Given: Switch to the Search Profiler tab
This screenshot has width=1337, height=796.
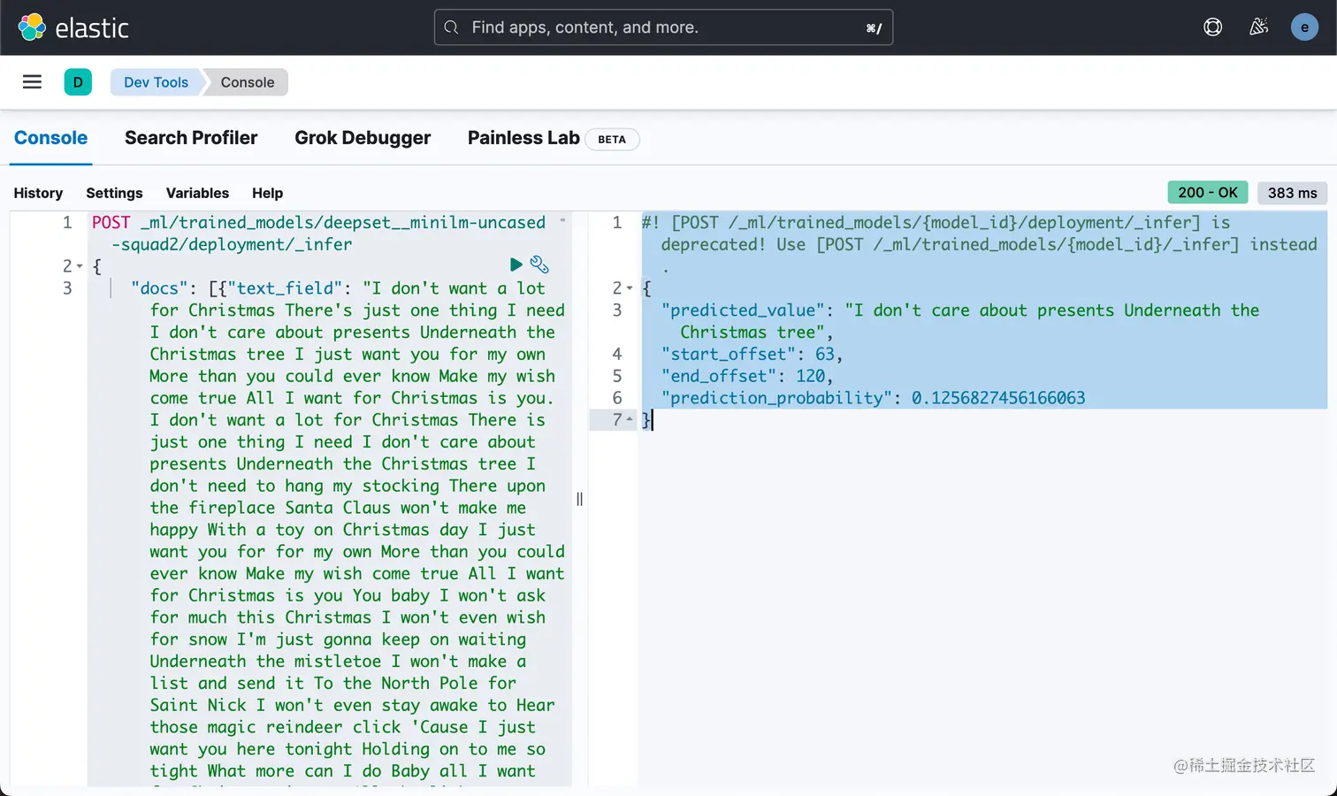Looking at the screenshot, I should tap(191, 138).
